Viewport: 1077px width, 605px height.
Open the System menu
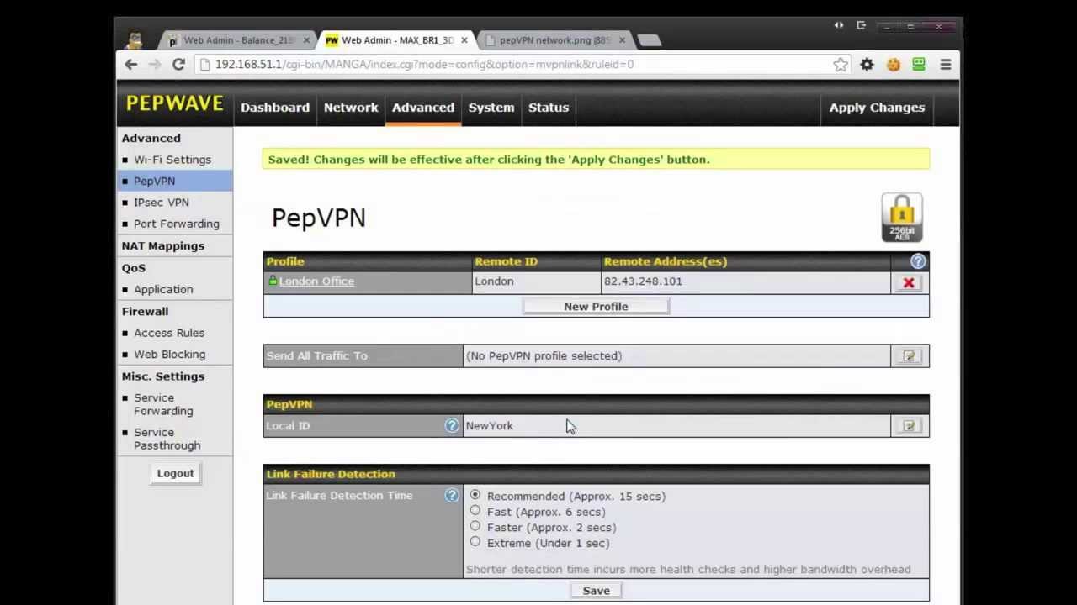tap(491, 108)
